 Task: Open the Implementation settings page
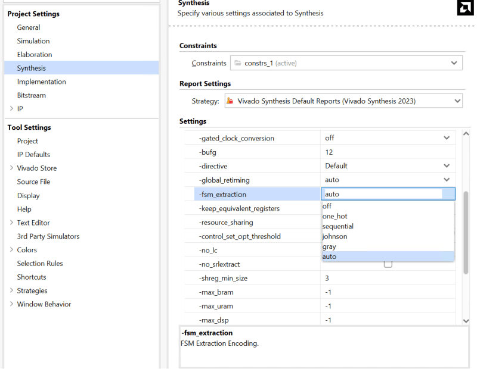tap(41, 82)
